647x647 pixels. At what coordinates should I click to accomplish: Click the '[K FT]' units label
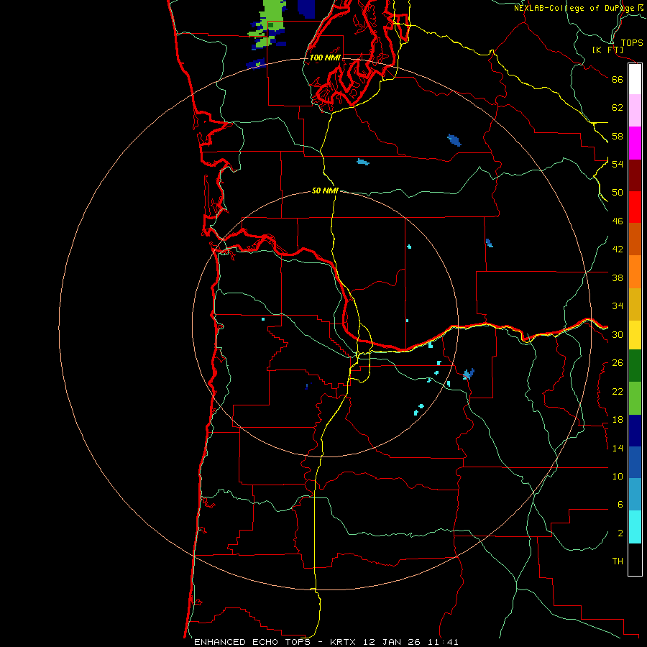click(607, 50)
